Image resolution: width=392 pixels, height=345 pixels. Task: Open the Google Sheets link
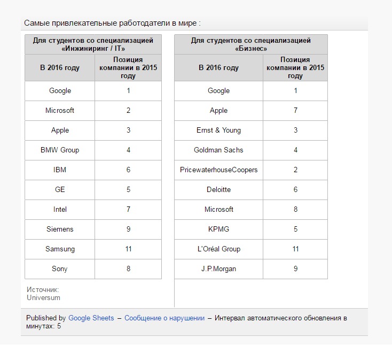pos(91,318)
